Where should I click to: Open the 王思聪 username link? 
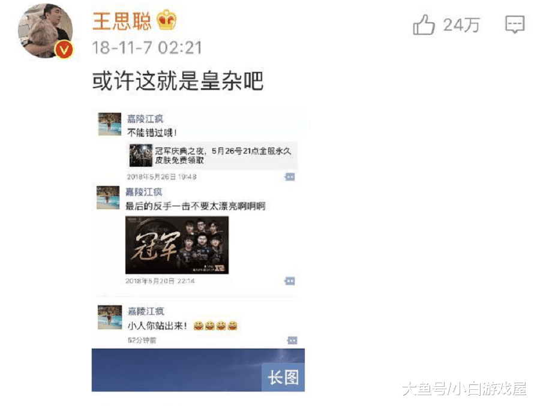point(121,21)
